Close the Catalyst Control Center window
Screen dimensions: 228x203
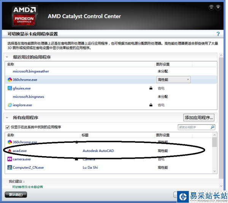point(218,7)
